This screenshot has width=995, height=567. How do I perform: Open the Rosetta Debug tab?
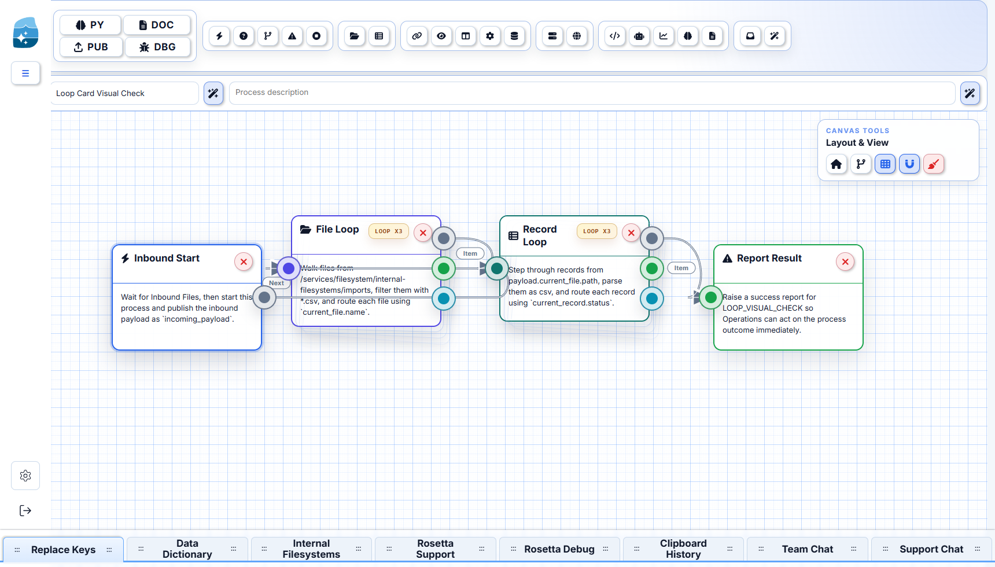coord(559,549)
